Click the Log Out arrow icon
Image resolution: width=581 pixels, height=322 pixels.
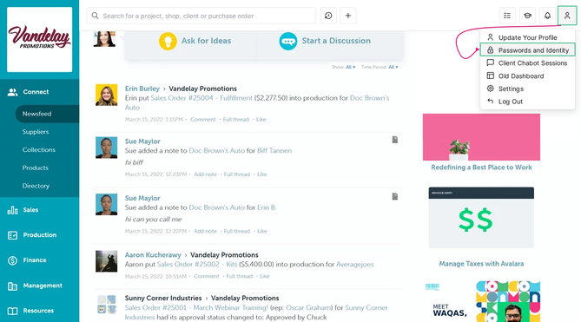coord(490,101)
